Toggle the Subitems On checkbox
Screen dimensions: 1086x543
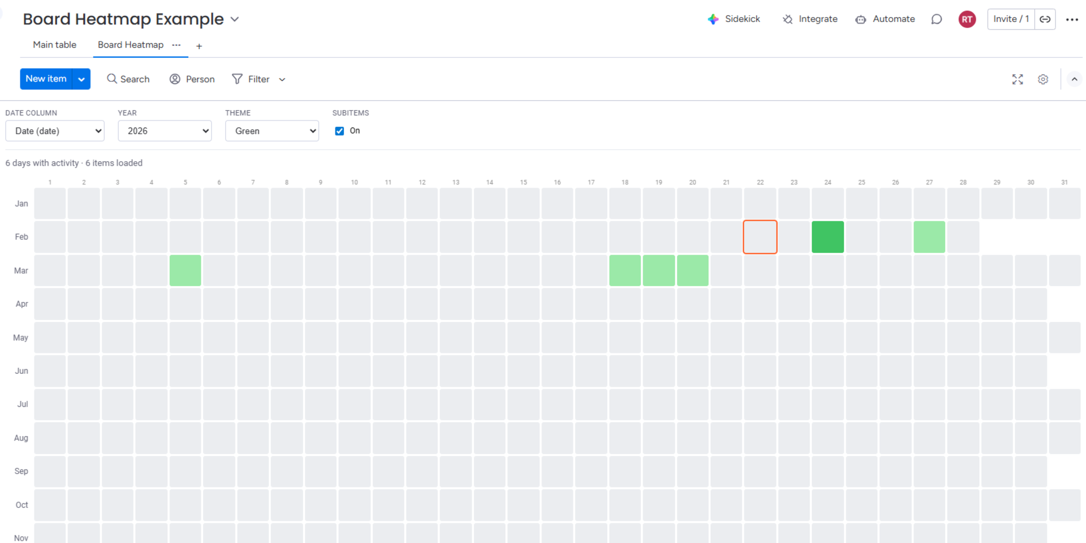[339, 131]
